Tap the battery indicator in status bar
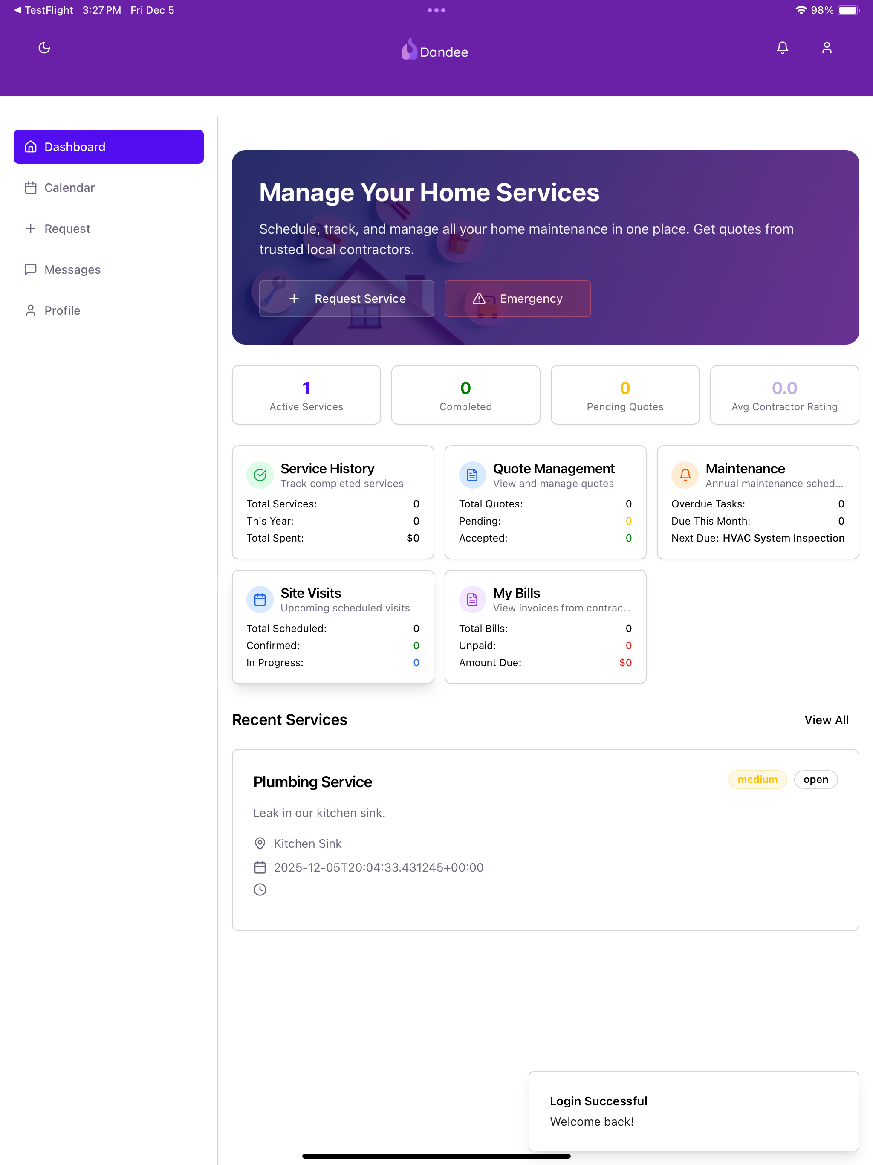The width and height of the screenshot is (873, 1165). click(848, 10)
